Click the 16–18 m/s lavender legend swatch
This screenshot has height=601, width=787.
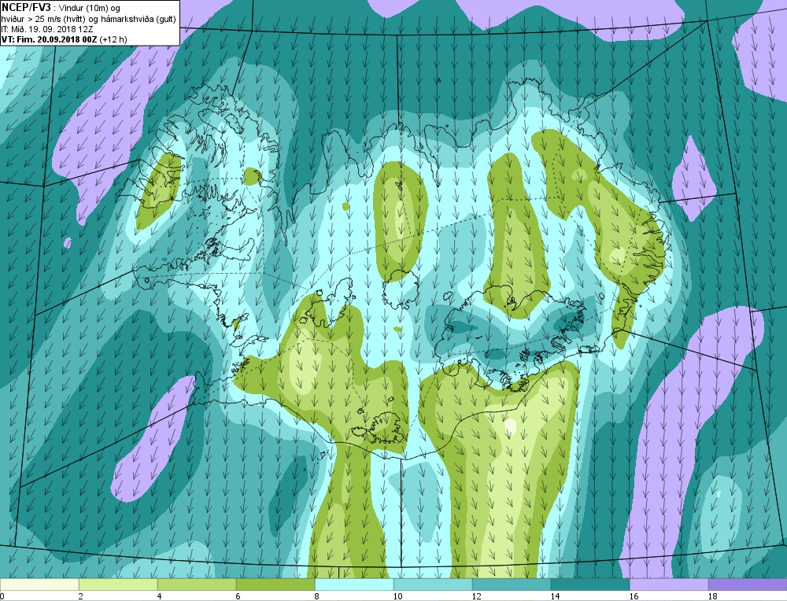pos(668,584)
